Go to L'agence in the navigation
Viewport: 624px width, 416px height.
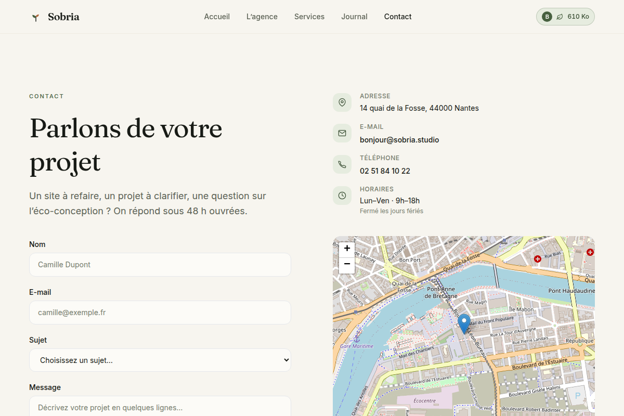pos(262,17)
